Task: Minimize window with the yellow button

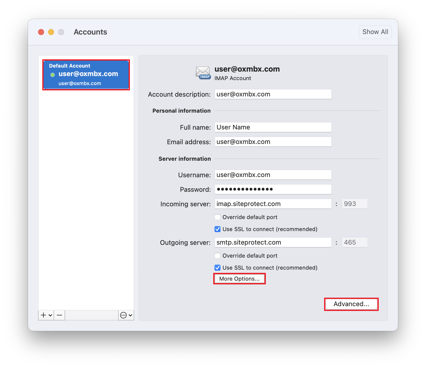Action: 51,32
